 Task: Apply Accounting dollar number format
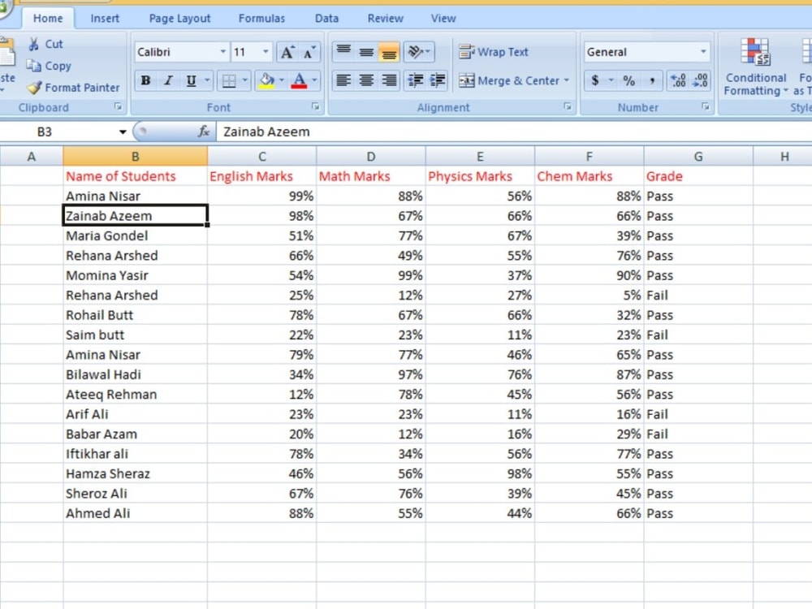(595, 80)
